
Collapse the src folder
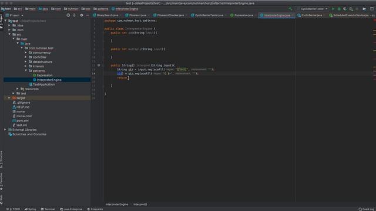[9, 34]
